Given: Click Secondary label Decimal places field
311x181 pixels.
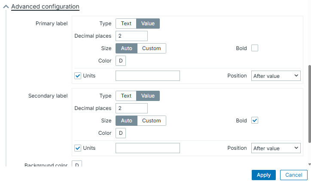Looking at the screenshot, I should coord(131,108).
